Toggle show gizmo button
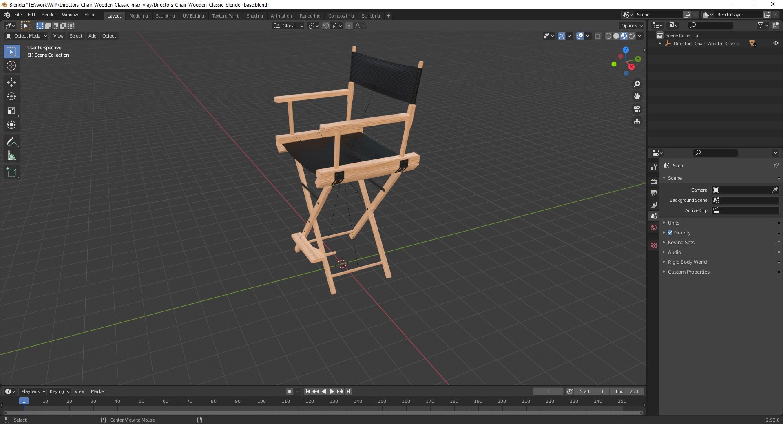Viewport: 783px width, 424px height. tap(562, 36)
